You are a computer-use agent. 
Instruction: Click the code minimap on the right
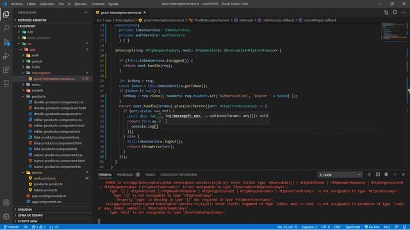(x=394, y=32)
